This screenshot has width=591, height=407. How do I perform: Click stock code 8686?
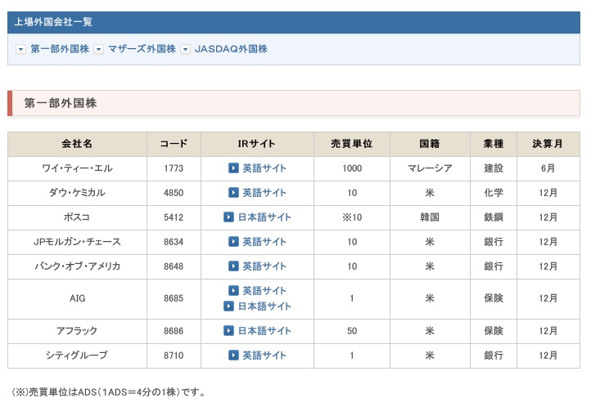174,331
